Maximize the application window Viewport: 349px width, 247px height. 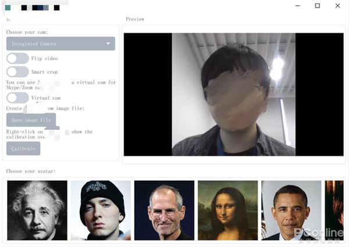coord(318,6)
